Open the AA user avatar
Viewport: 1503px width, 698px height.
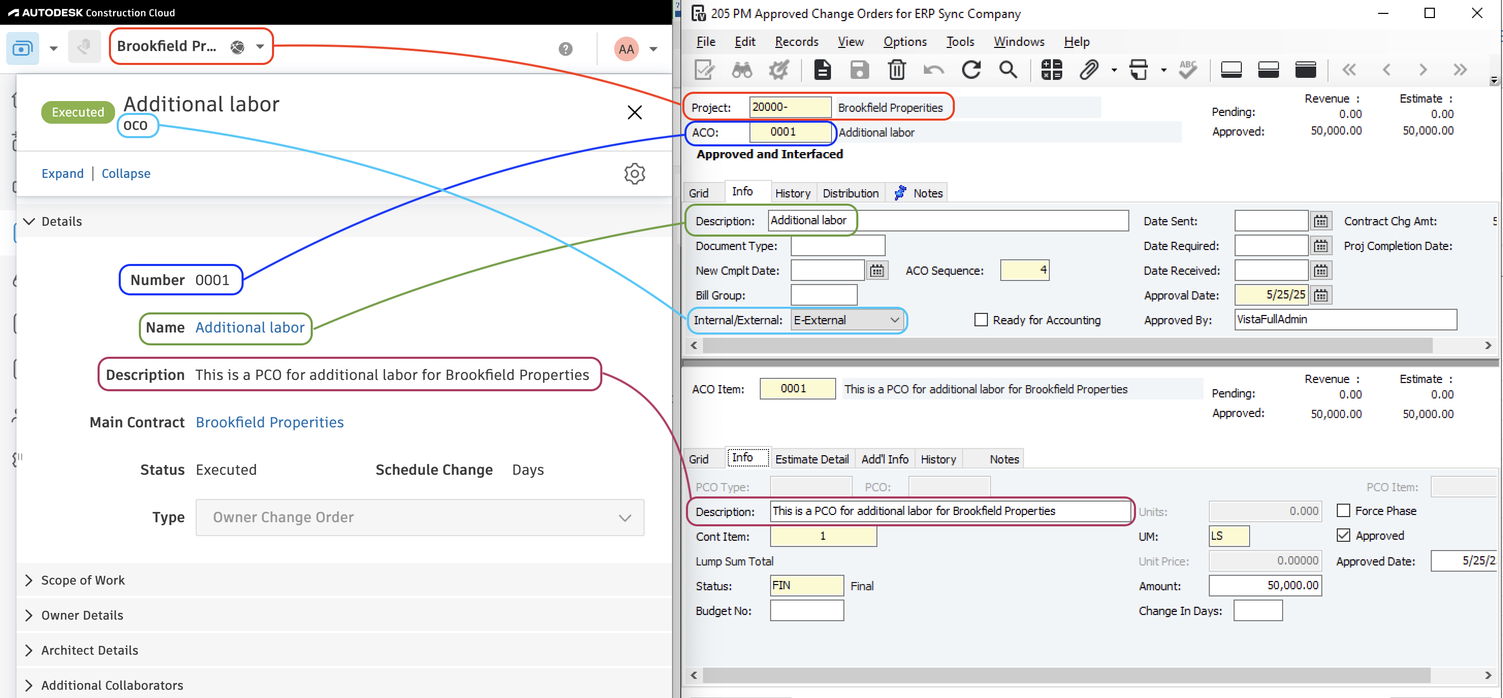click(x=626, y=49)
